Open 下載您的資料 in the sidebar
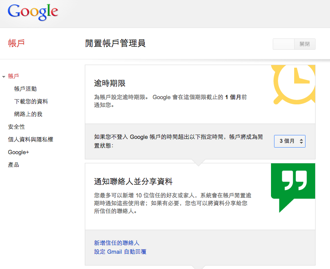The width and height of the screenshot is (330, 269). click(31, 101)
